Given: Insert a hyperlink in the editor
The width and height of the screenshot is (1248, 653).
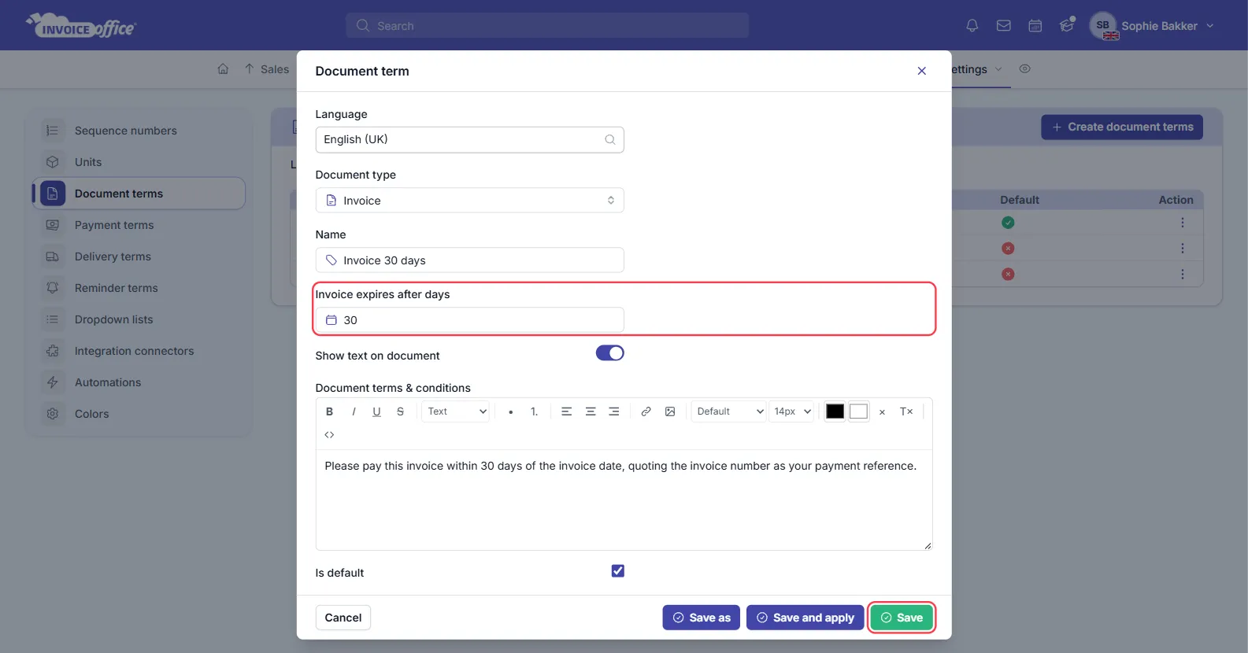Looking at the screenshot, I should pyautogui.click(x=646, y=411).
